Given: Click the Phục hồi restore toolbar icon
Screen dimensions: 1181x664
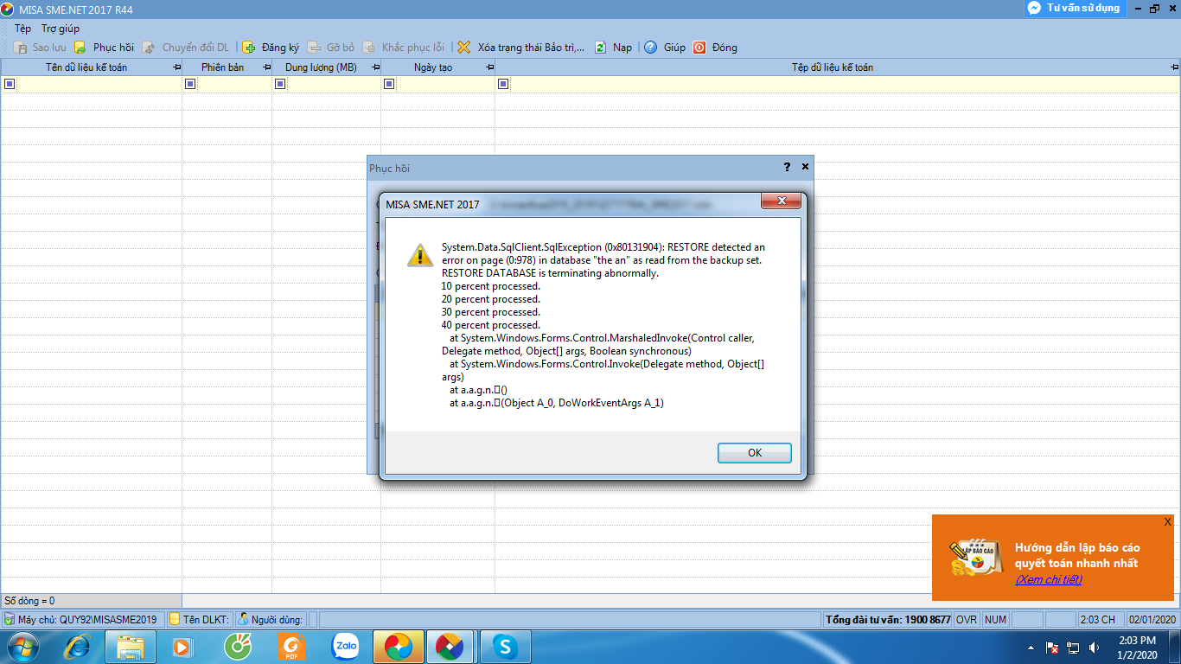Looking at the screenshot, I should [x=80, y=48].
